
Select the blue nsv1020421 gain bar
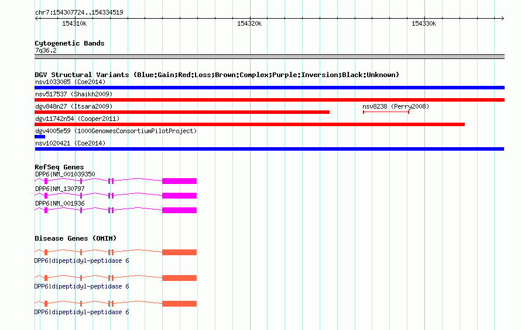point(269,149)
